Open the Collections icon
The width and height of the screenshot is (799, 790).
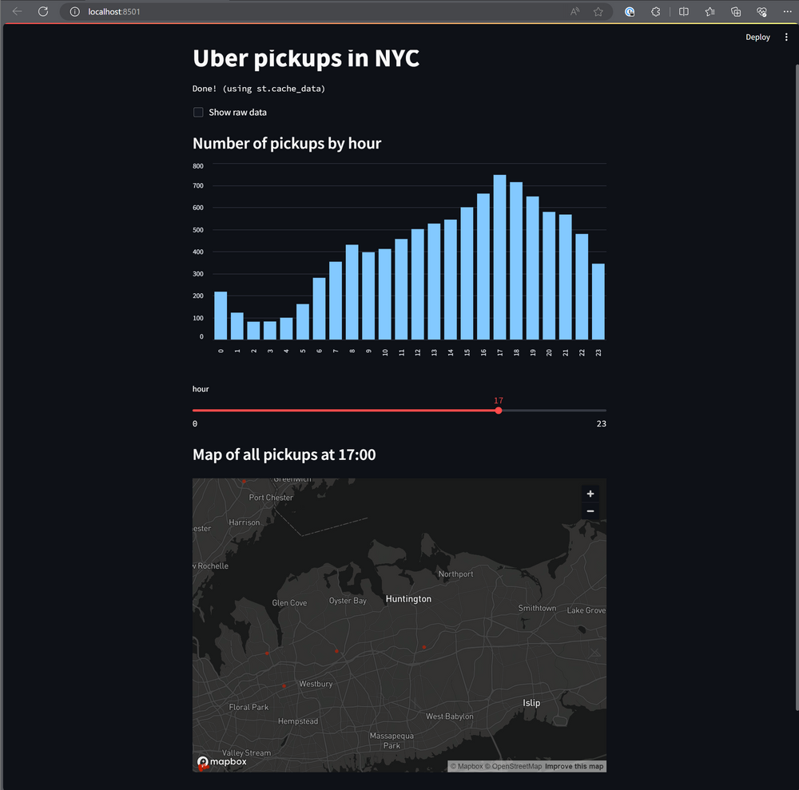[x=736, y=12]
